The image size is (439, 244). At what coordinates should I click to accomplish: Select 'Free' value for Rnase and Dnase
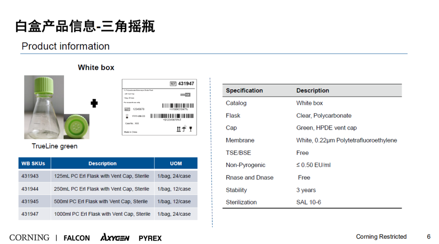coord(304,177)
